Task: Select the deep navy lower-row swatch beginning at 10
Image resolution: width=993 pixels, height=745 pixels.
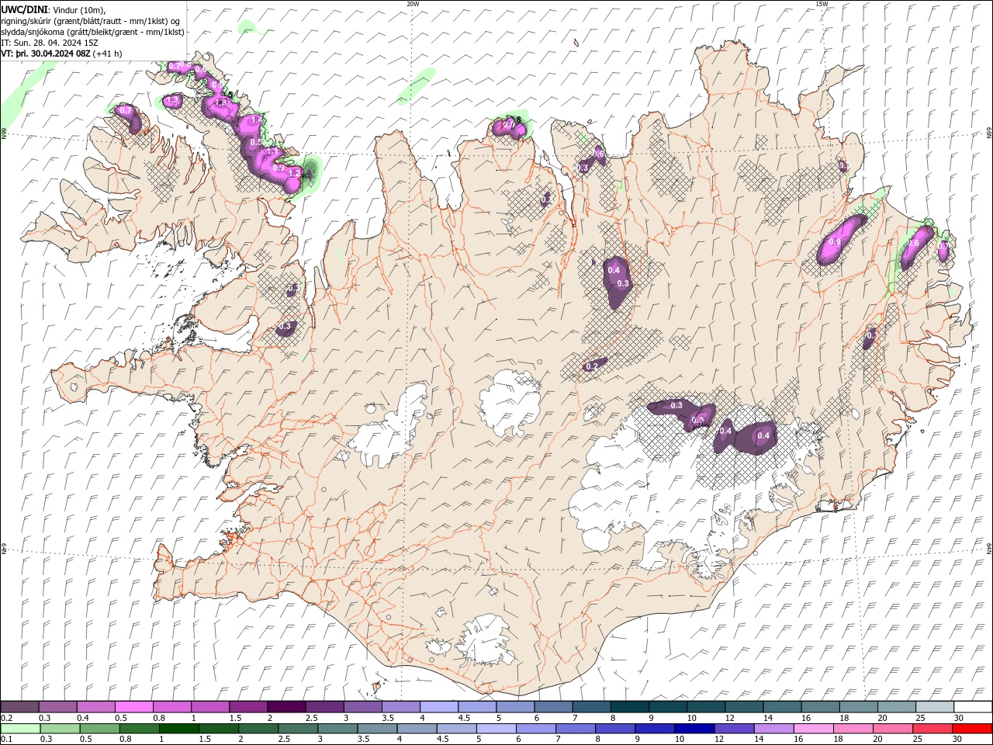Action: [695, 728]
